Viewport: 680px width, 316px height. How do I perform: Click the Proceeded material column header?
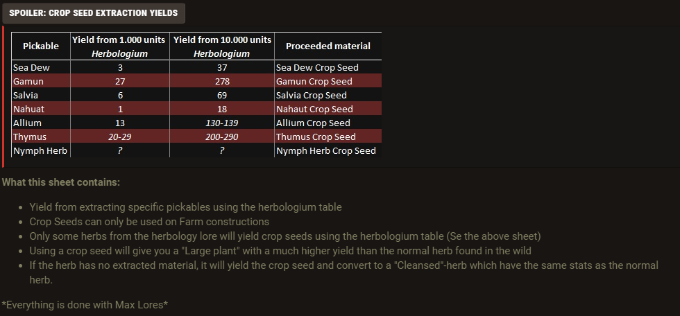pos(328,46)
